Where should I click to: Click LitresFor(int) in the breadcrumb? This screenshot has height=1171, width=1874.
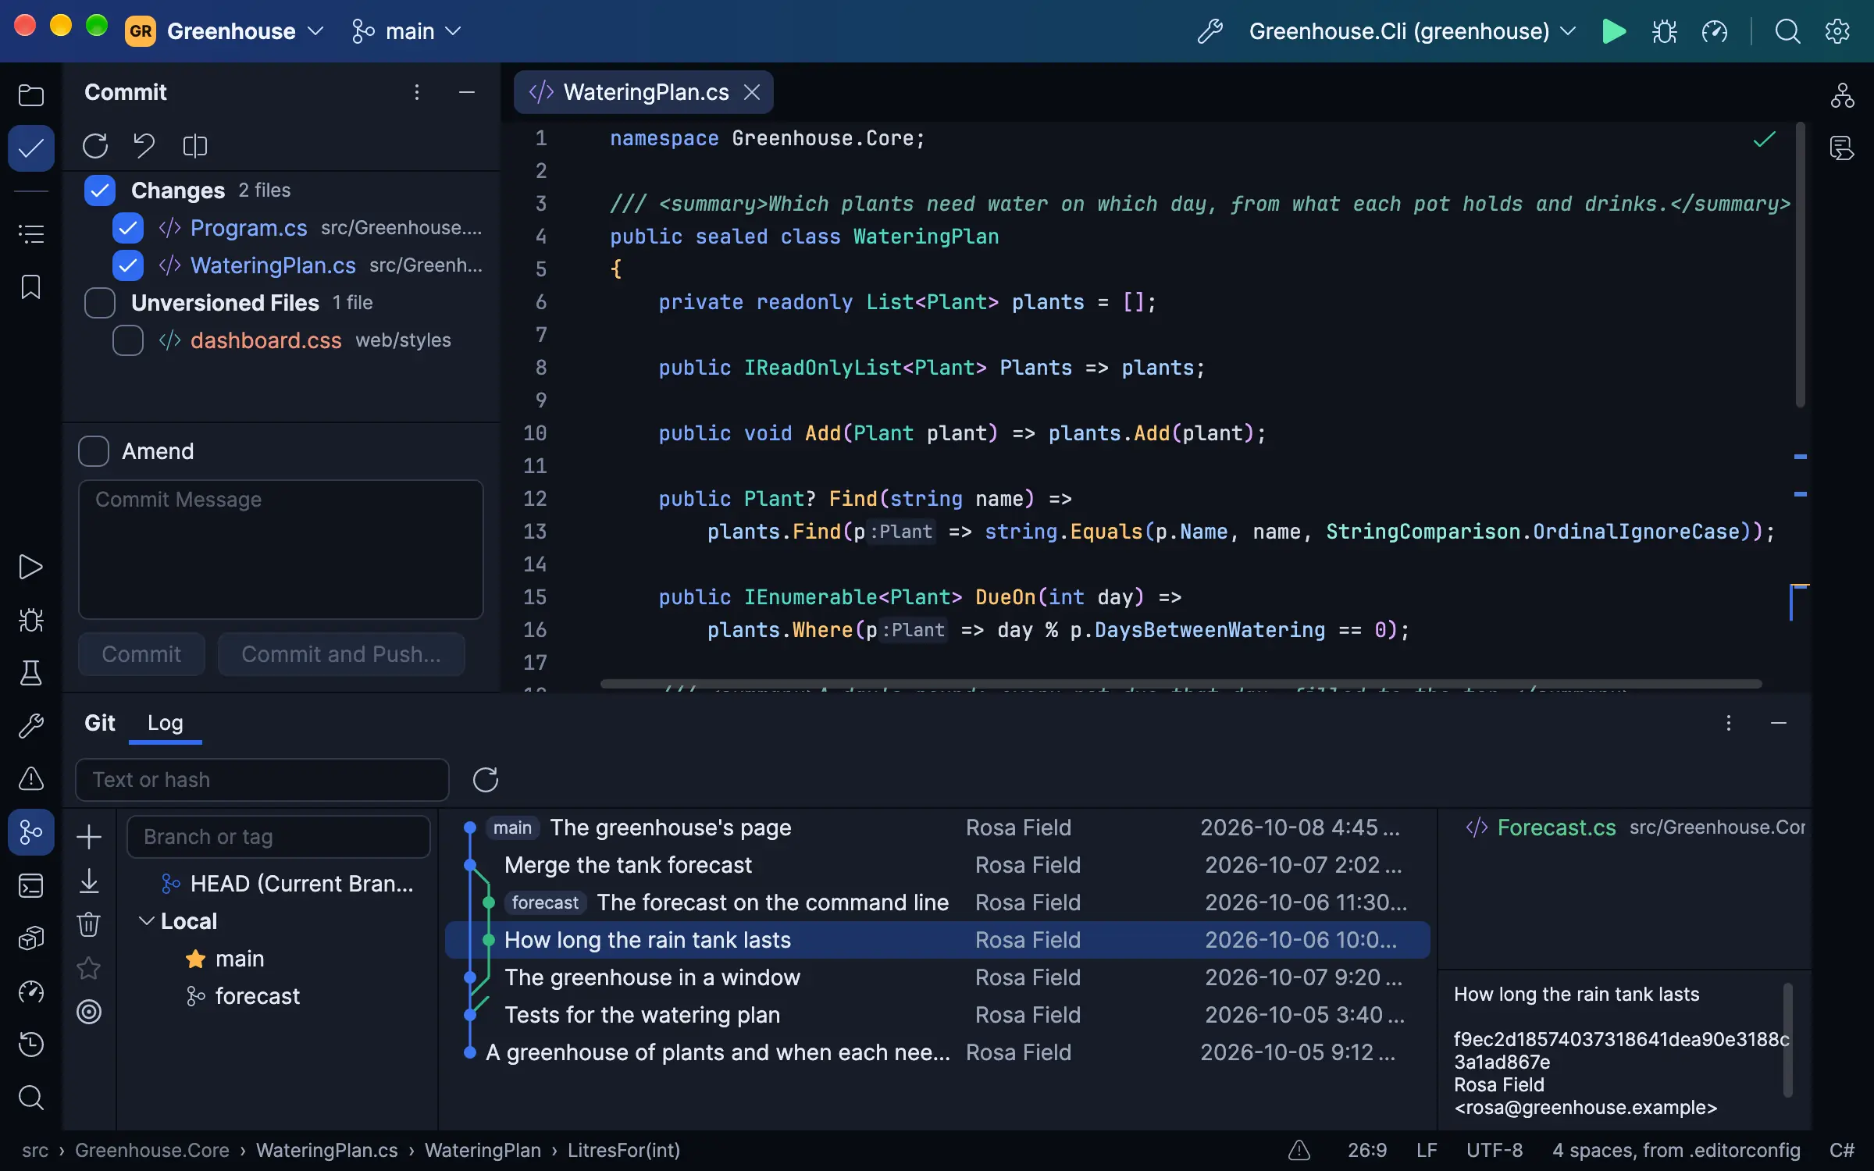[624, 1150]
